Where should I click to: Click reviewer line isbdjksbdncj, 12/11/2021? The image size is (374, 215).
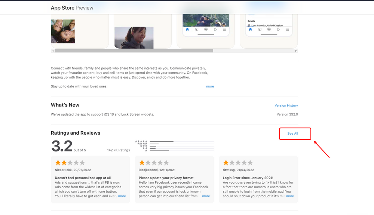click(157, 170)
